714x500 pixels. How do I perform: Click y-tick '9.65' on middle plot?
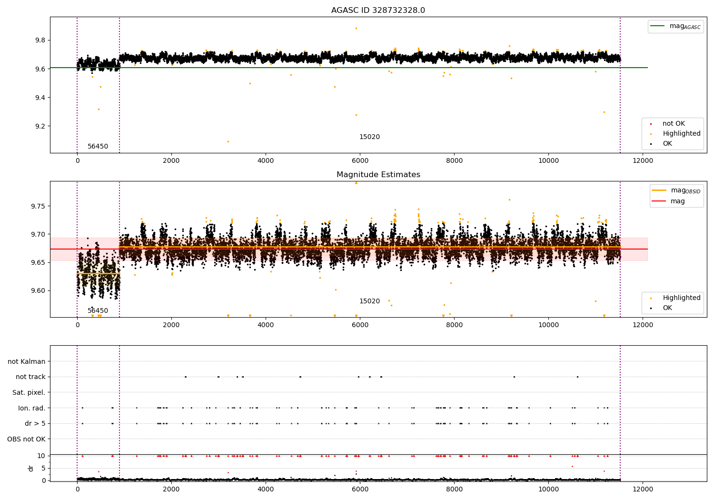[x=38, y=262]
